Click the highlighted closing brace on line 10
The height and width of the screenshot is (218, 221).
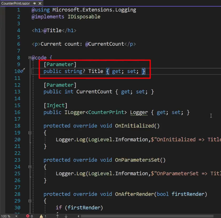coord(143,71)
